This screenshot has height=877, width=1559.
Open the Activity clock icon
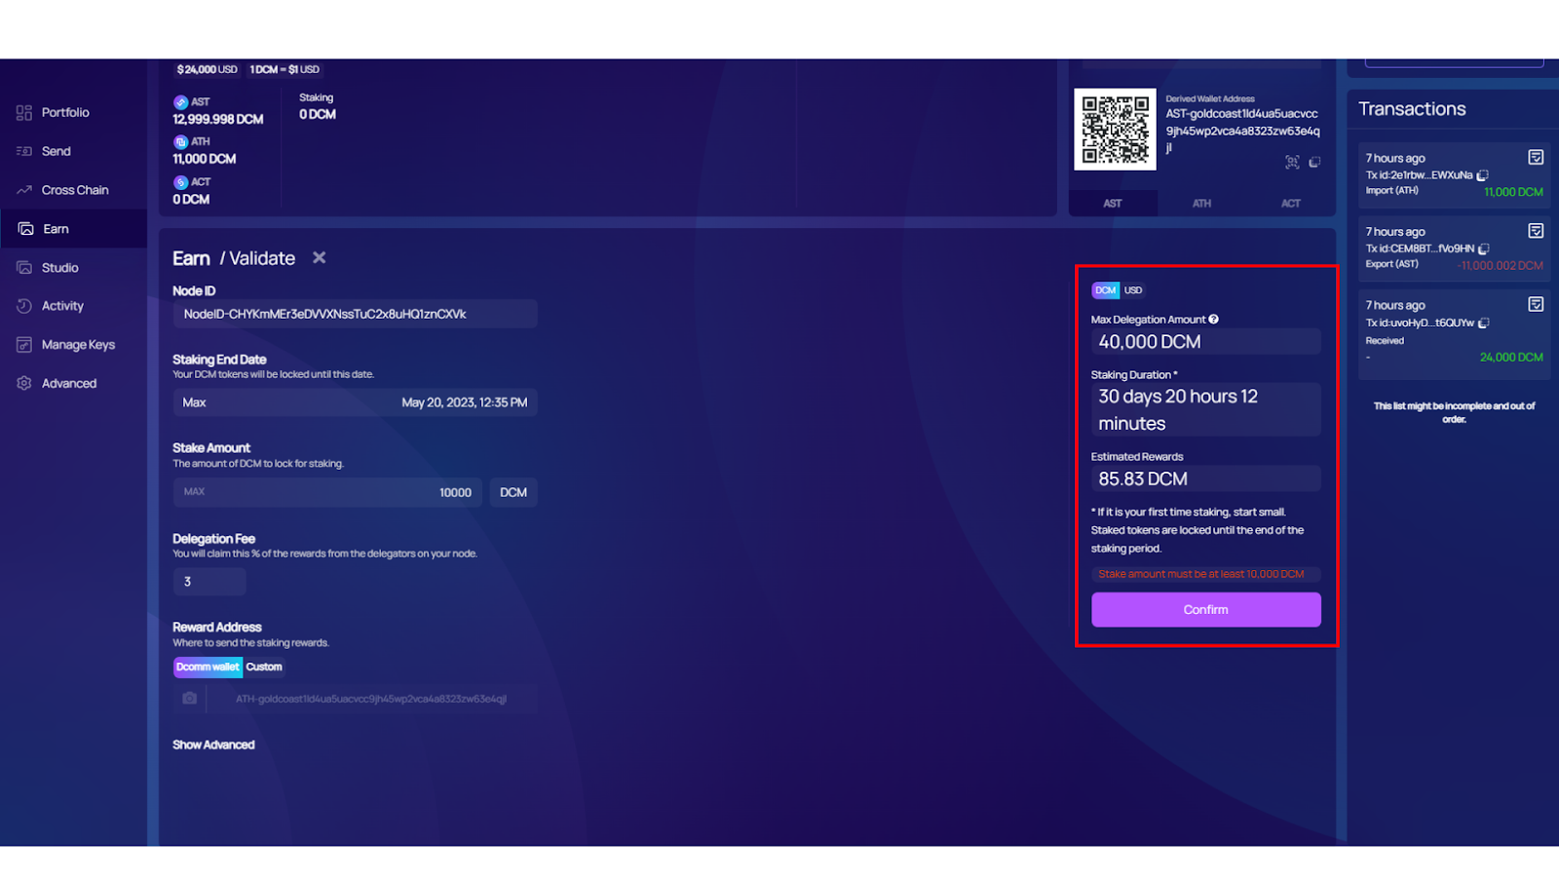pos(23,305)
